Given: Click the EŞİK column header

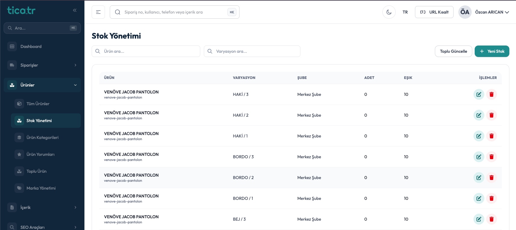Looking at the screenshot, I should pos(408,78).
